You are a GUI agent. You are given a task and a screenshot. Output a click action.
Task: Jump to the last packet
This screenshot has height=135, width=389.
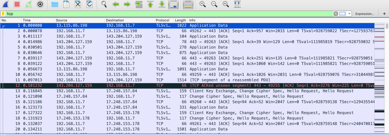pos(162,5)
